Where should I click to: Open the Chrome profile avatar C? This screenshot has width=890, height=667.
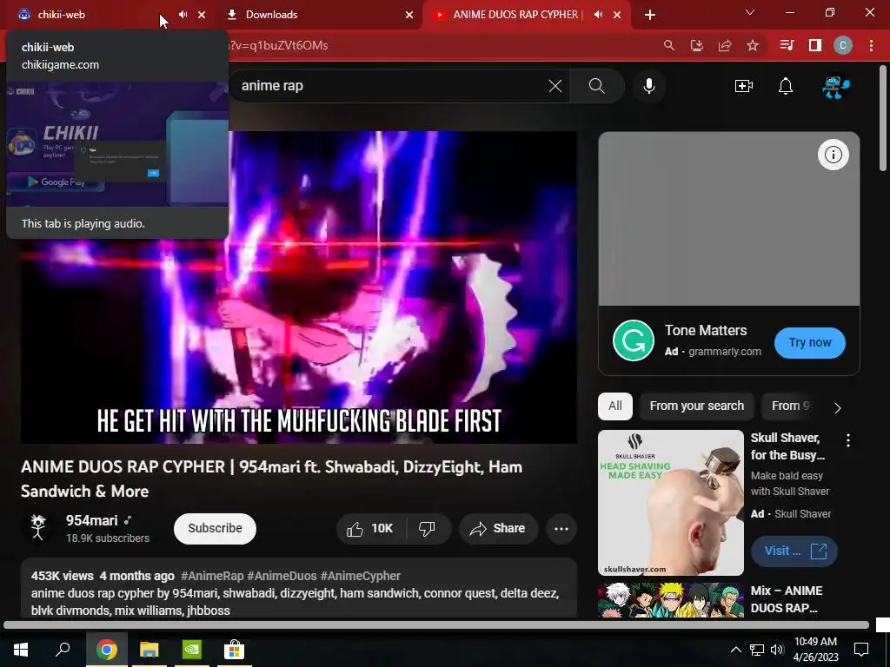pyautogui.click(x=843, y=45)
